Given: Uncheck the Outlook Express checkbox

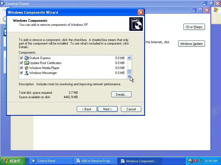Looking at the screenshot, I should [22, 58].
